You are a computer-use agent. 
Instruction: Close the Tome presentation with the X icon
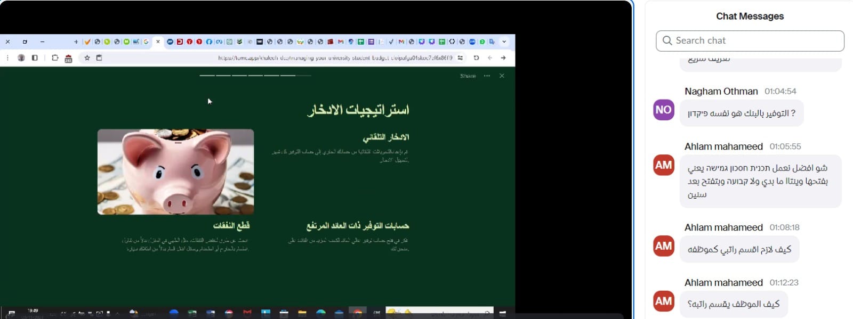(x=502, y=76)
